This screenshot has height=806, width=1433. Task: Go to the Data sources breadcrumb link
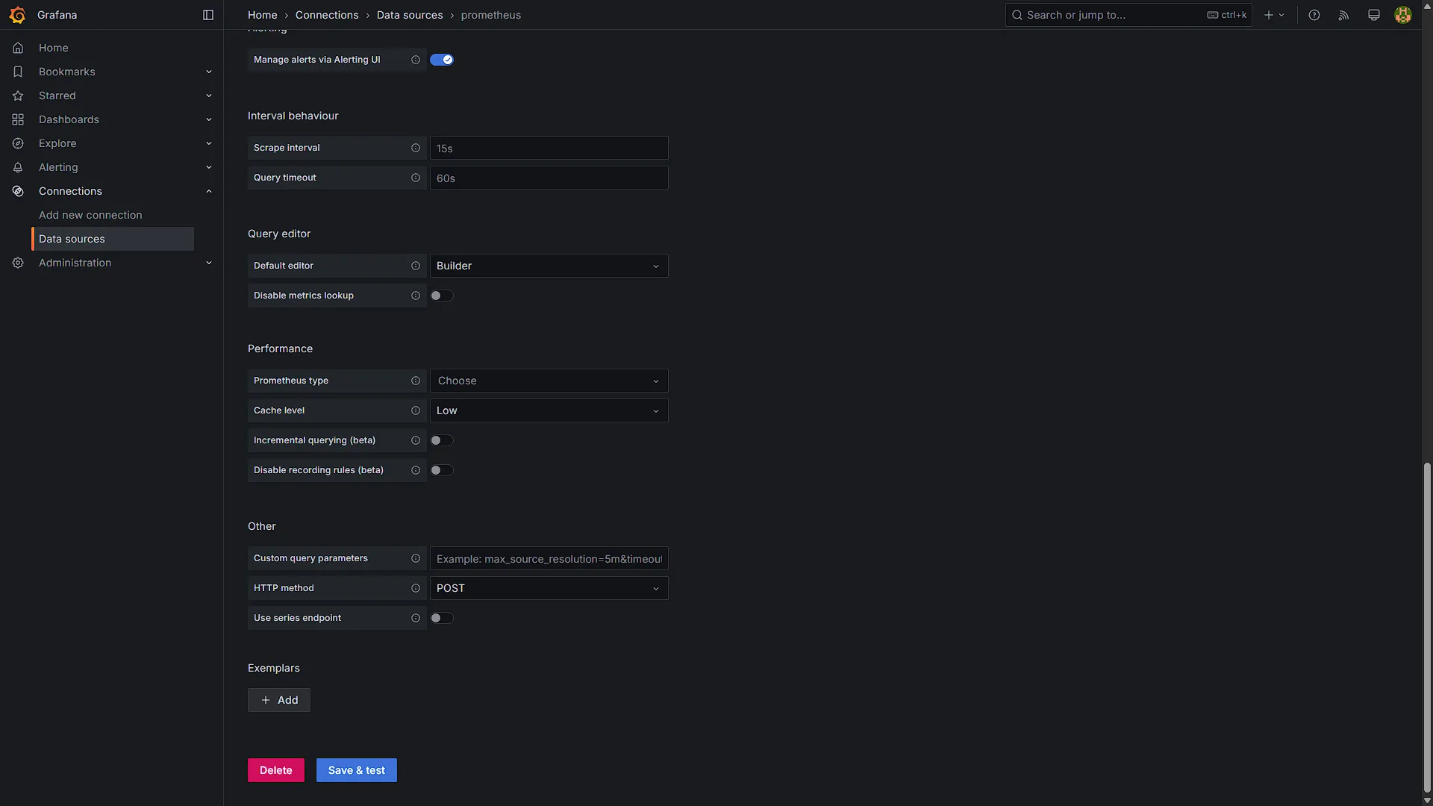[410, 15]
